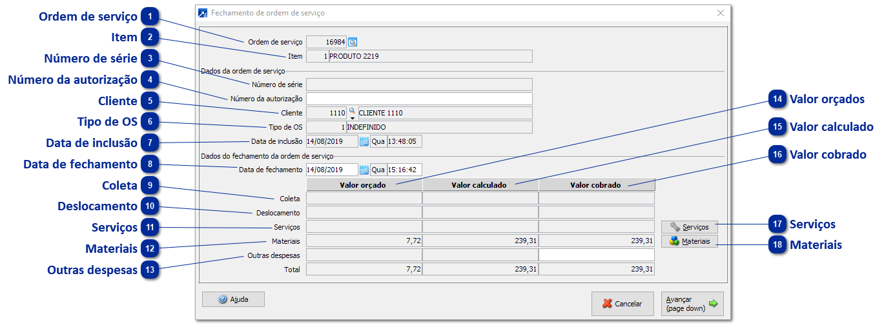Image resolution: width=884 pixels, height=327 pixels.
Task: Click the Ordem de serviço field 16984
Action: 326,42
